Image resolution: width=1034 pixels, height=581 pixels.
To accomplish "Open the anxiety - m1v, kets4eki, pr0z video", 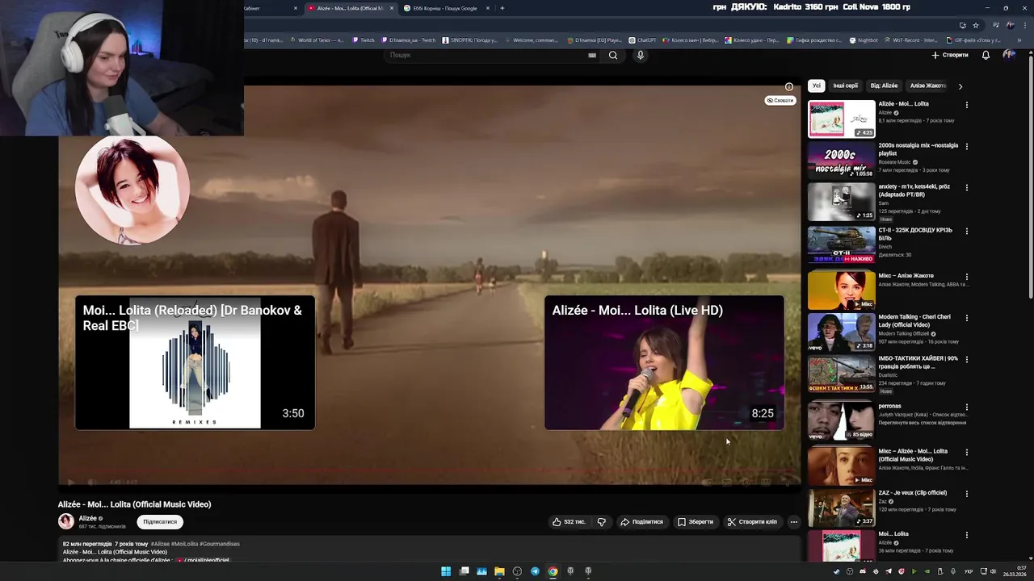I will click(842, 202).
